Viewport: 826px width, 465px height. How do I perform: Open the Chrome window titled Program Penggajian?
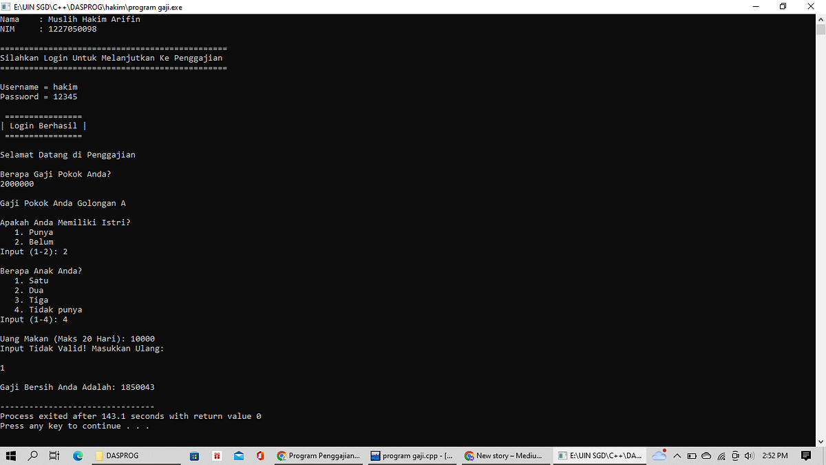pos(318,455)
